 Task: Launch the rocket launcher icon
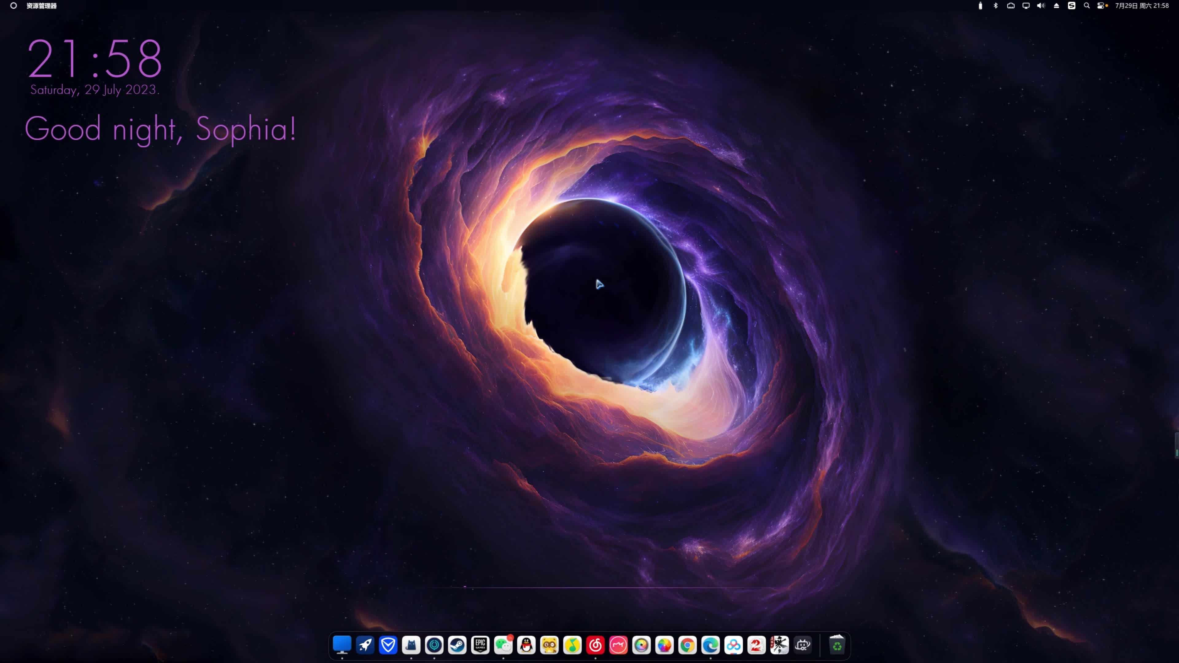[x=365, y=645]
